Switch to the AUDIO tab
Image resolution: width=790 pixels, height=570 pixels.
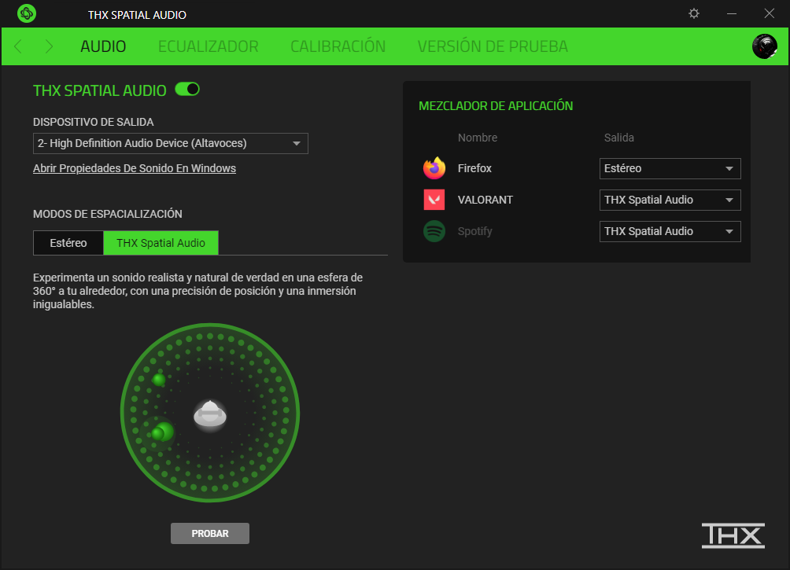coord(103,46)
